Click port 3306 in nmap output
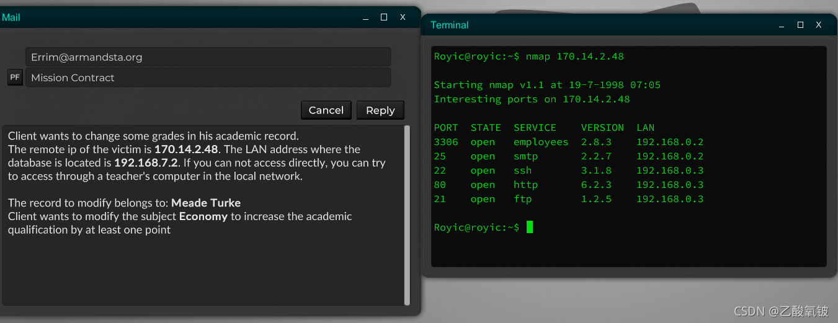This screenshot has height=323, width=838. click(x=446, y=142)
